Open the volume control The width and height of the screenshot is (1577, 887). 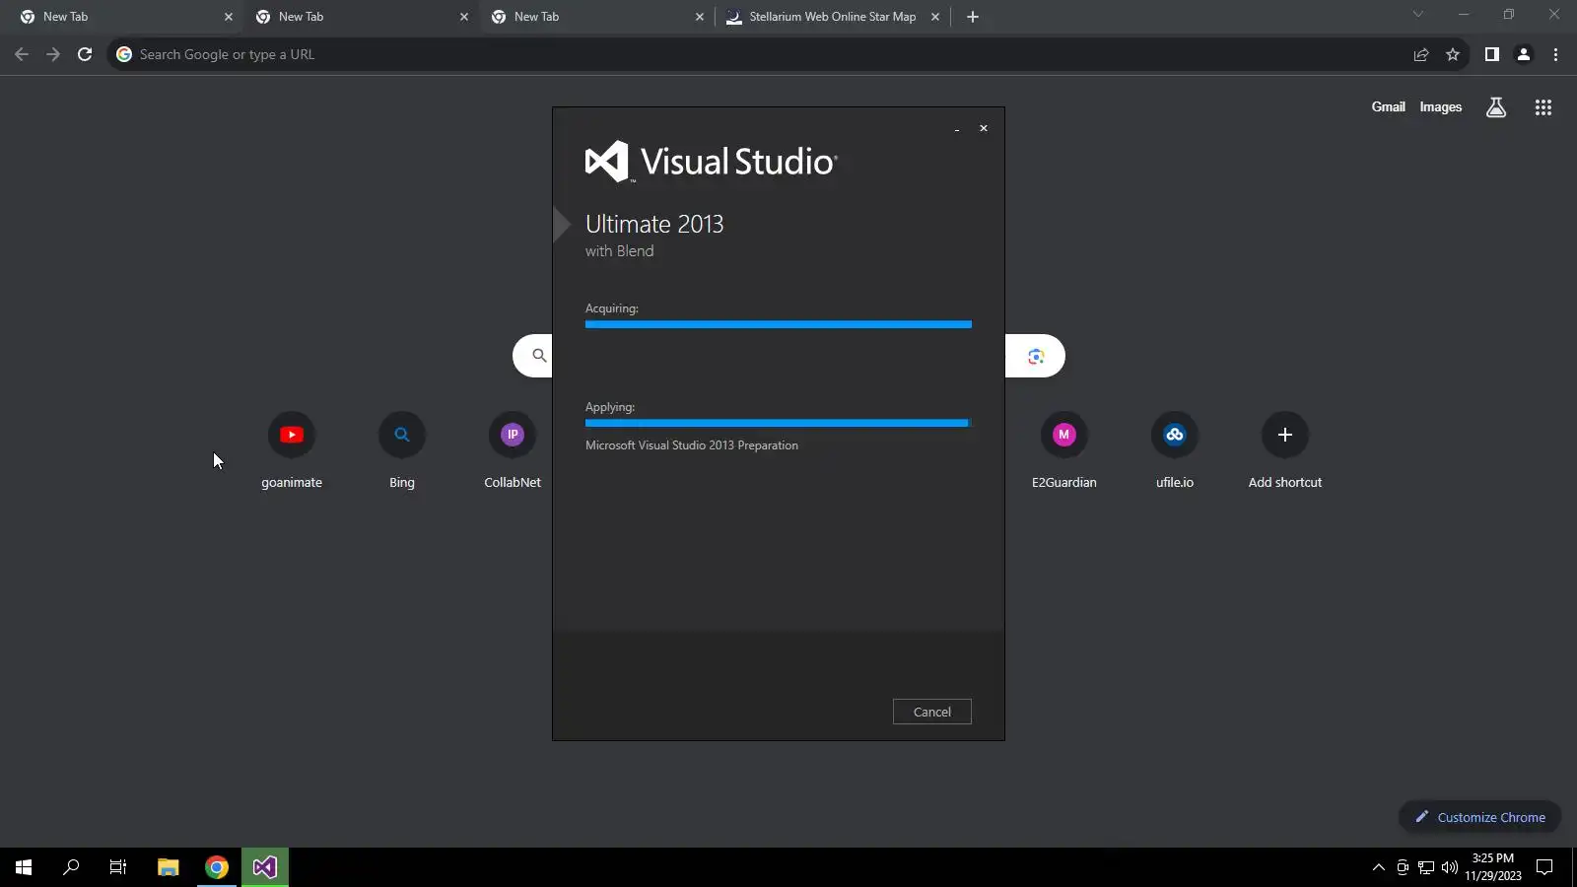coord(1450,867)
